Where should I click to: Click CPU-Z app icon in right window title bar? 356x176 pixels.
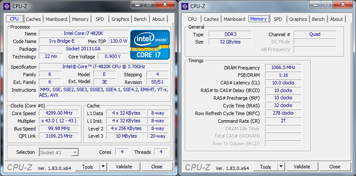185,6
